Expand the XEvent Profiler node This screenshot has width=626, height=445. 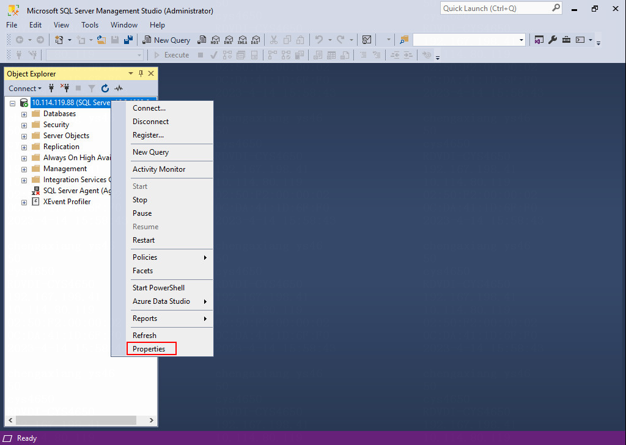point(24,202)
